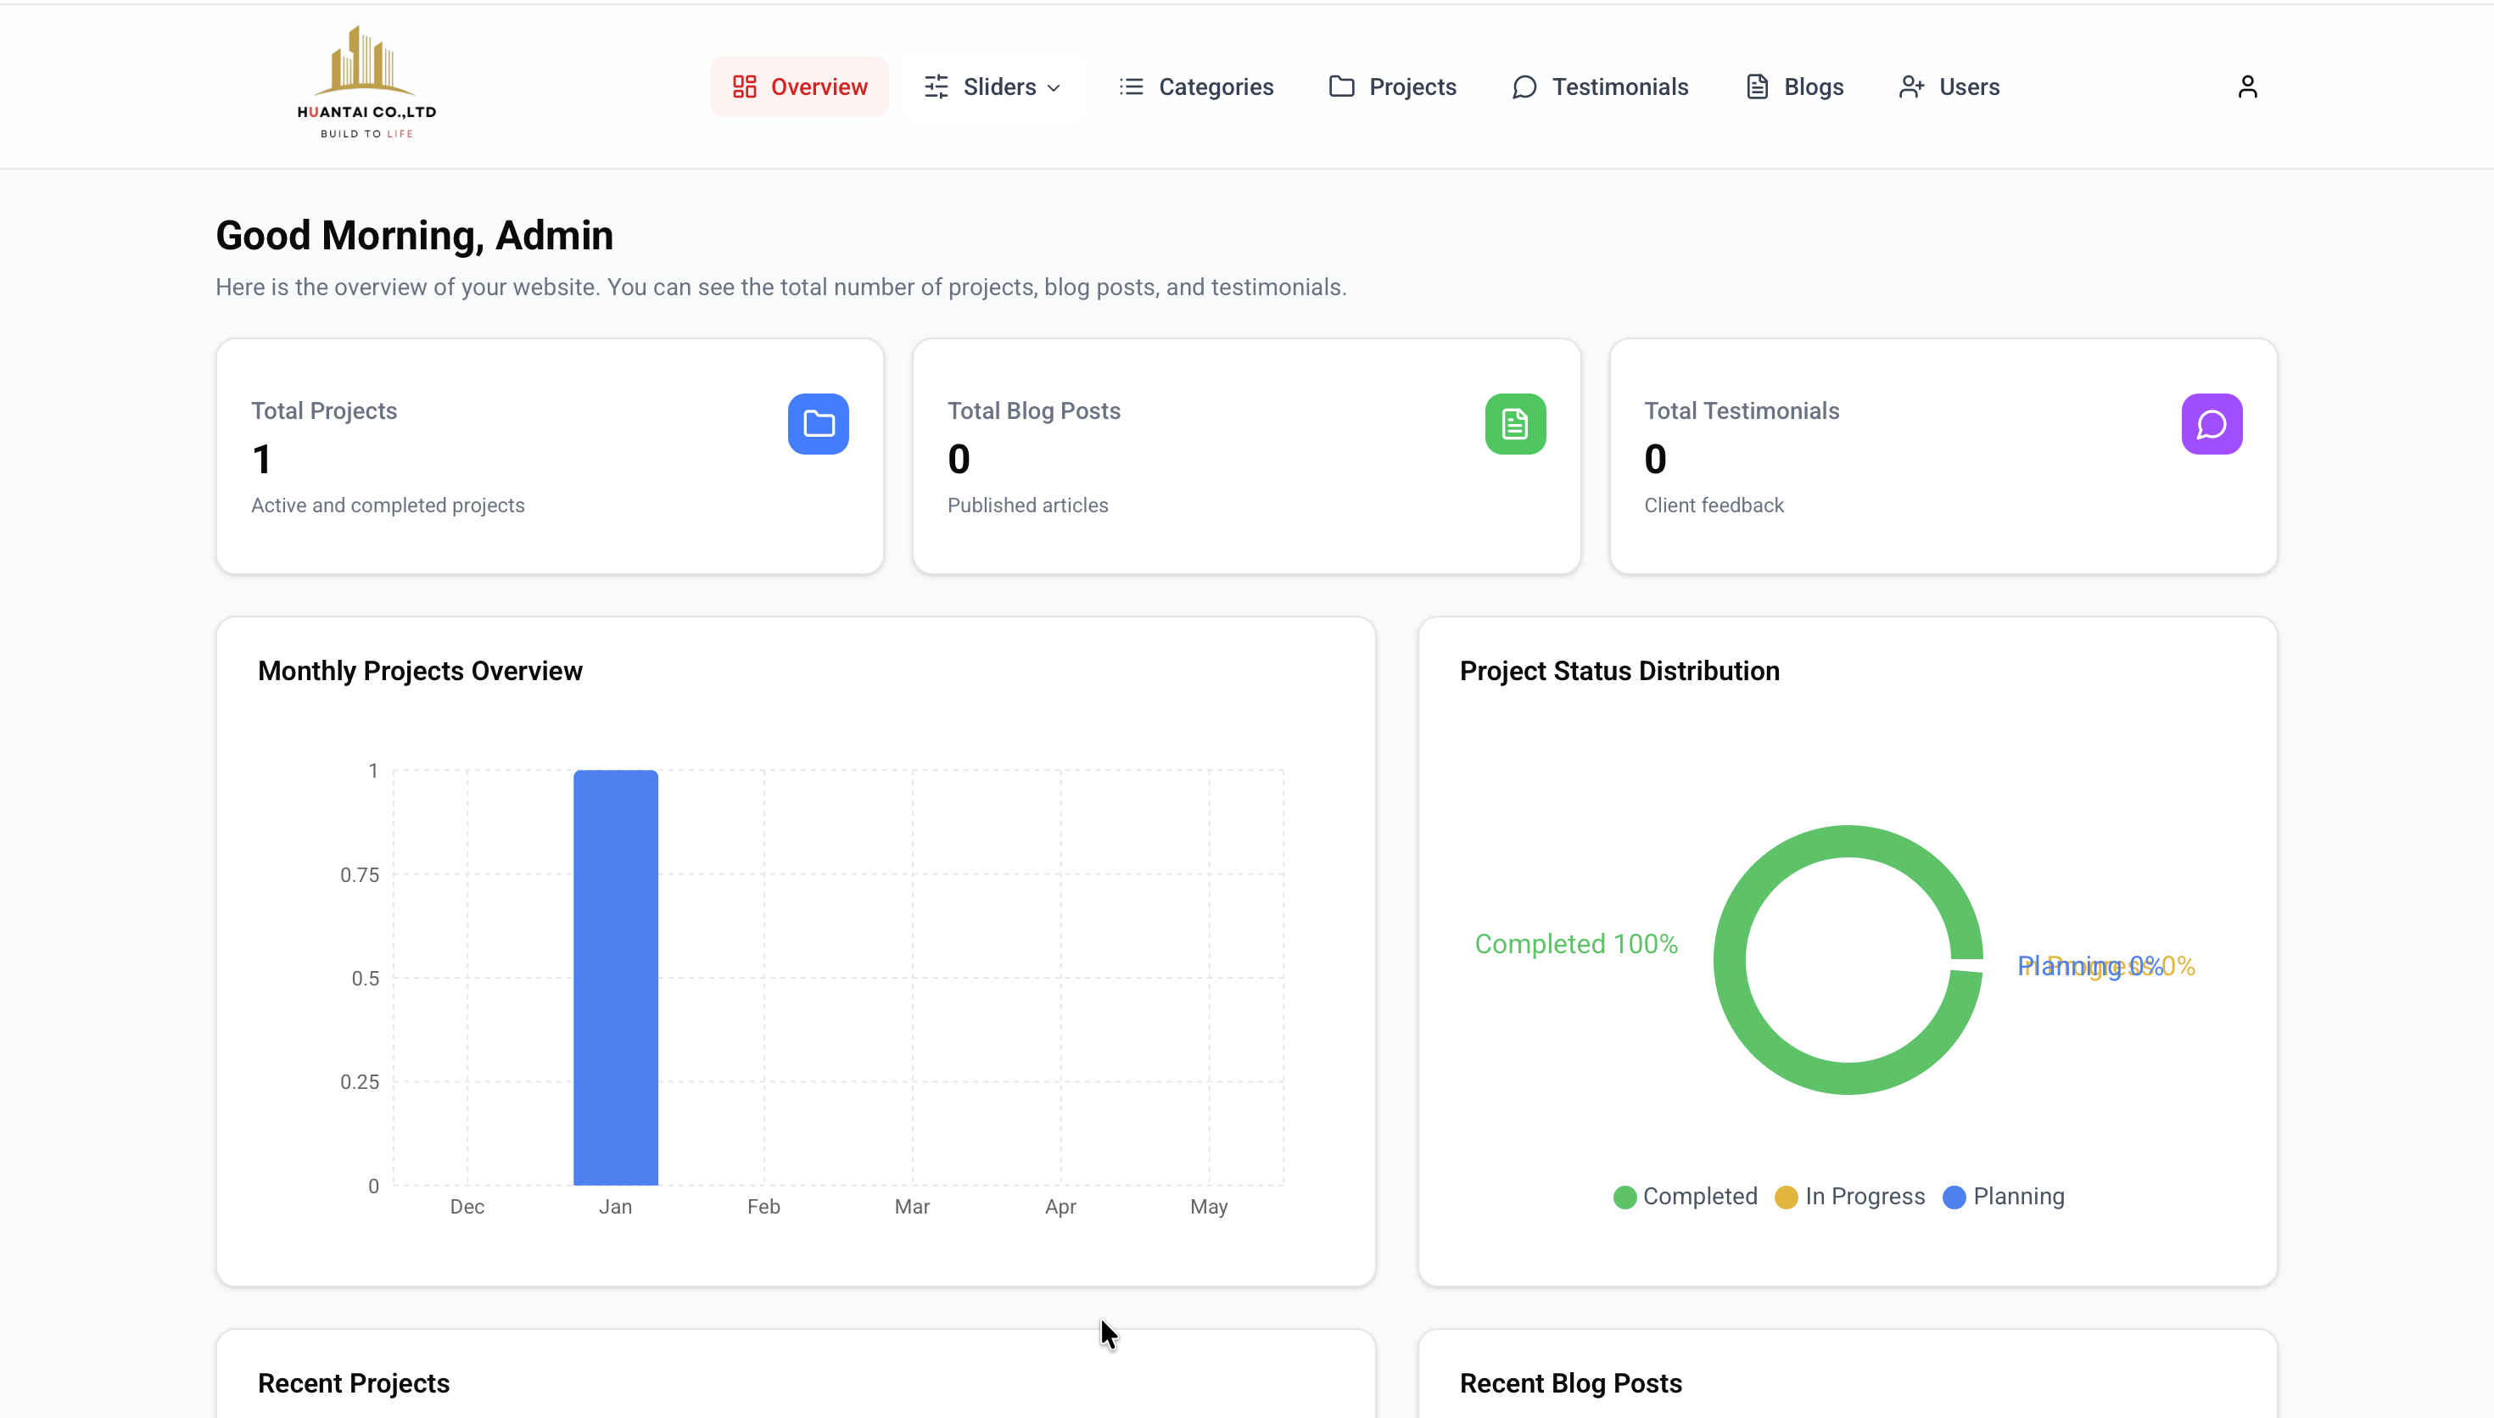Viewport: 2494px width, 1418px height.
Task: Open the Users page
Action: [1949, 87]
